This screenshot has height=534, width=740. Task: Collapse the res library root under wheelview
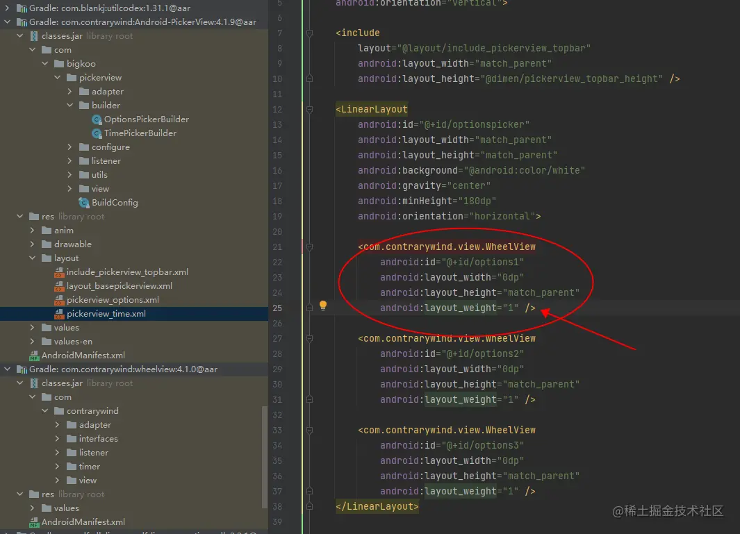[x=20, y=494]
